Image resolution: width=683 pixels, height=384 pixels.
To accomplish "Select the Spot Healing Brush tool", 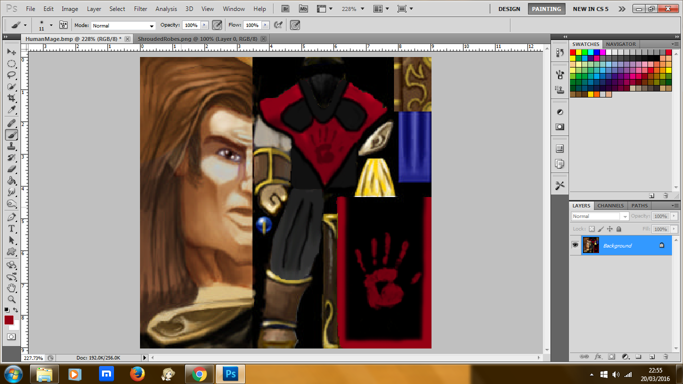I will [11, 123].
